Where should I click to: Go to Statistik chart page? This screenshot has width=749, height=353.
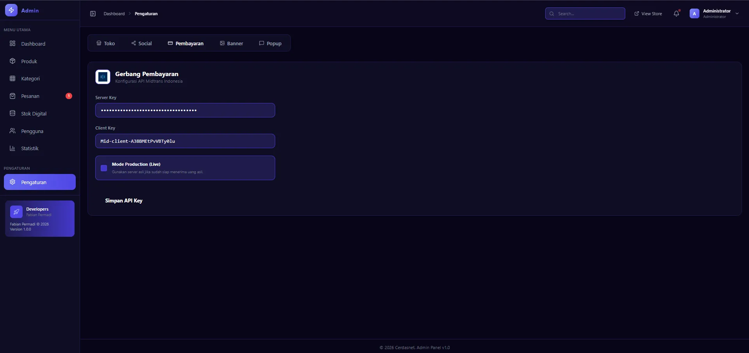click(x=30, y=149)
